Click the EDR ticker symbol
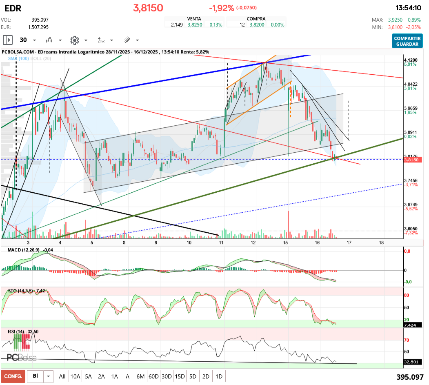429x385 pixels. (x=13, y=9)
